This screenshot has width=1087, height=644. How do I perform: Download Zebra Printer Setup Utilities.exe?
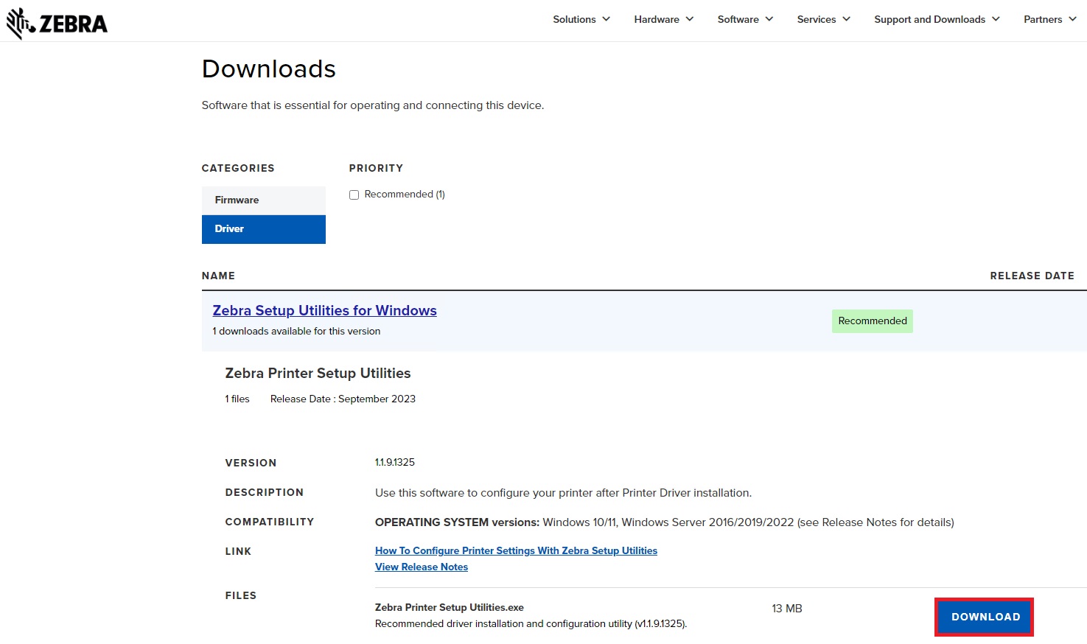tap(985, 617)
